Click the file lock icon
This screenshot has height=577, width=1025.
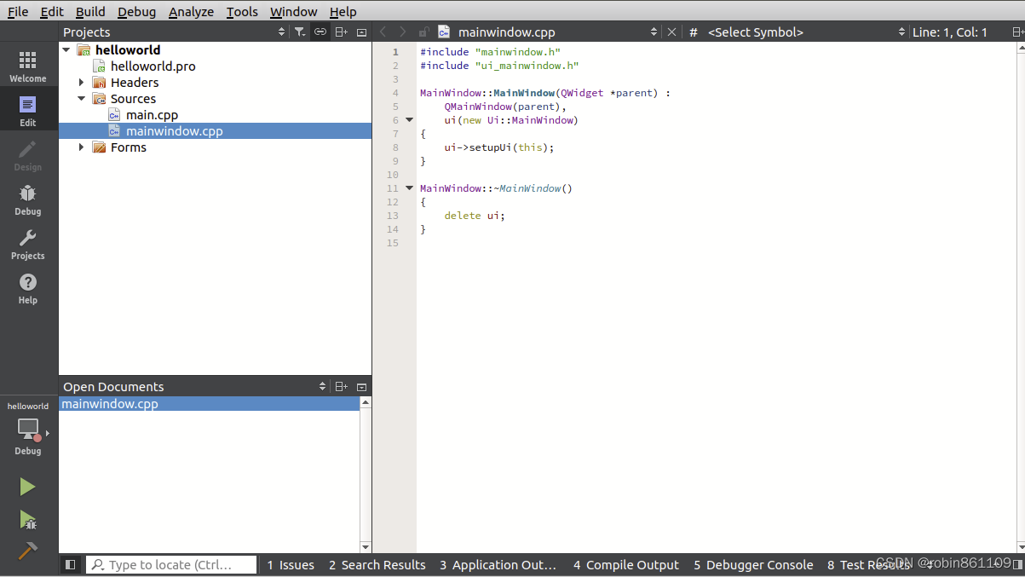pos(423,32)
